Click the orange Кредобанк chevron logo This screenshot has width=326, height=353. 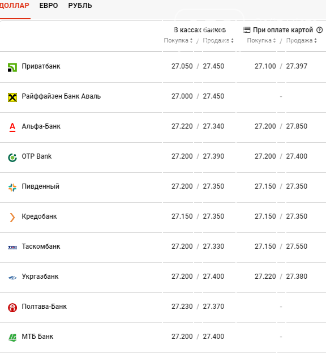(x=12, y=218)
